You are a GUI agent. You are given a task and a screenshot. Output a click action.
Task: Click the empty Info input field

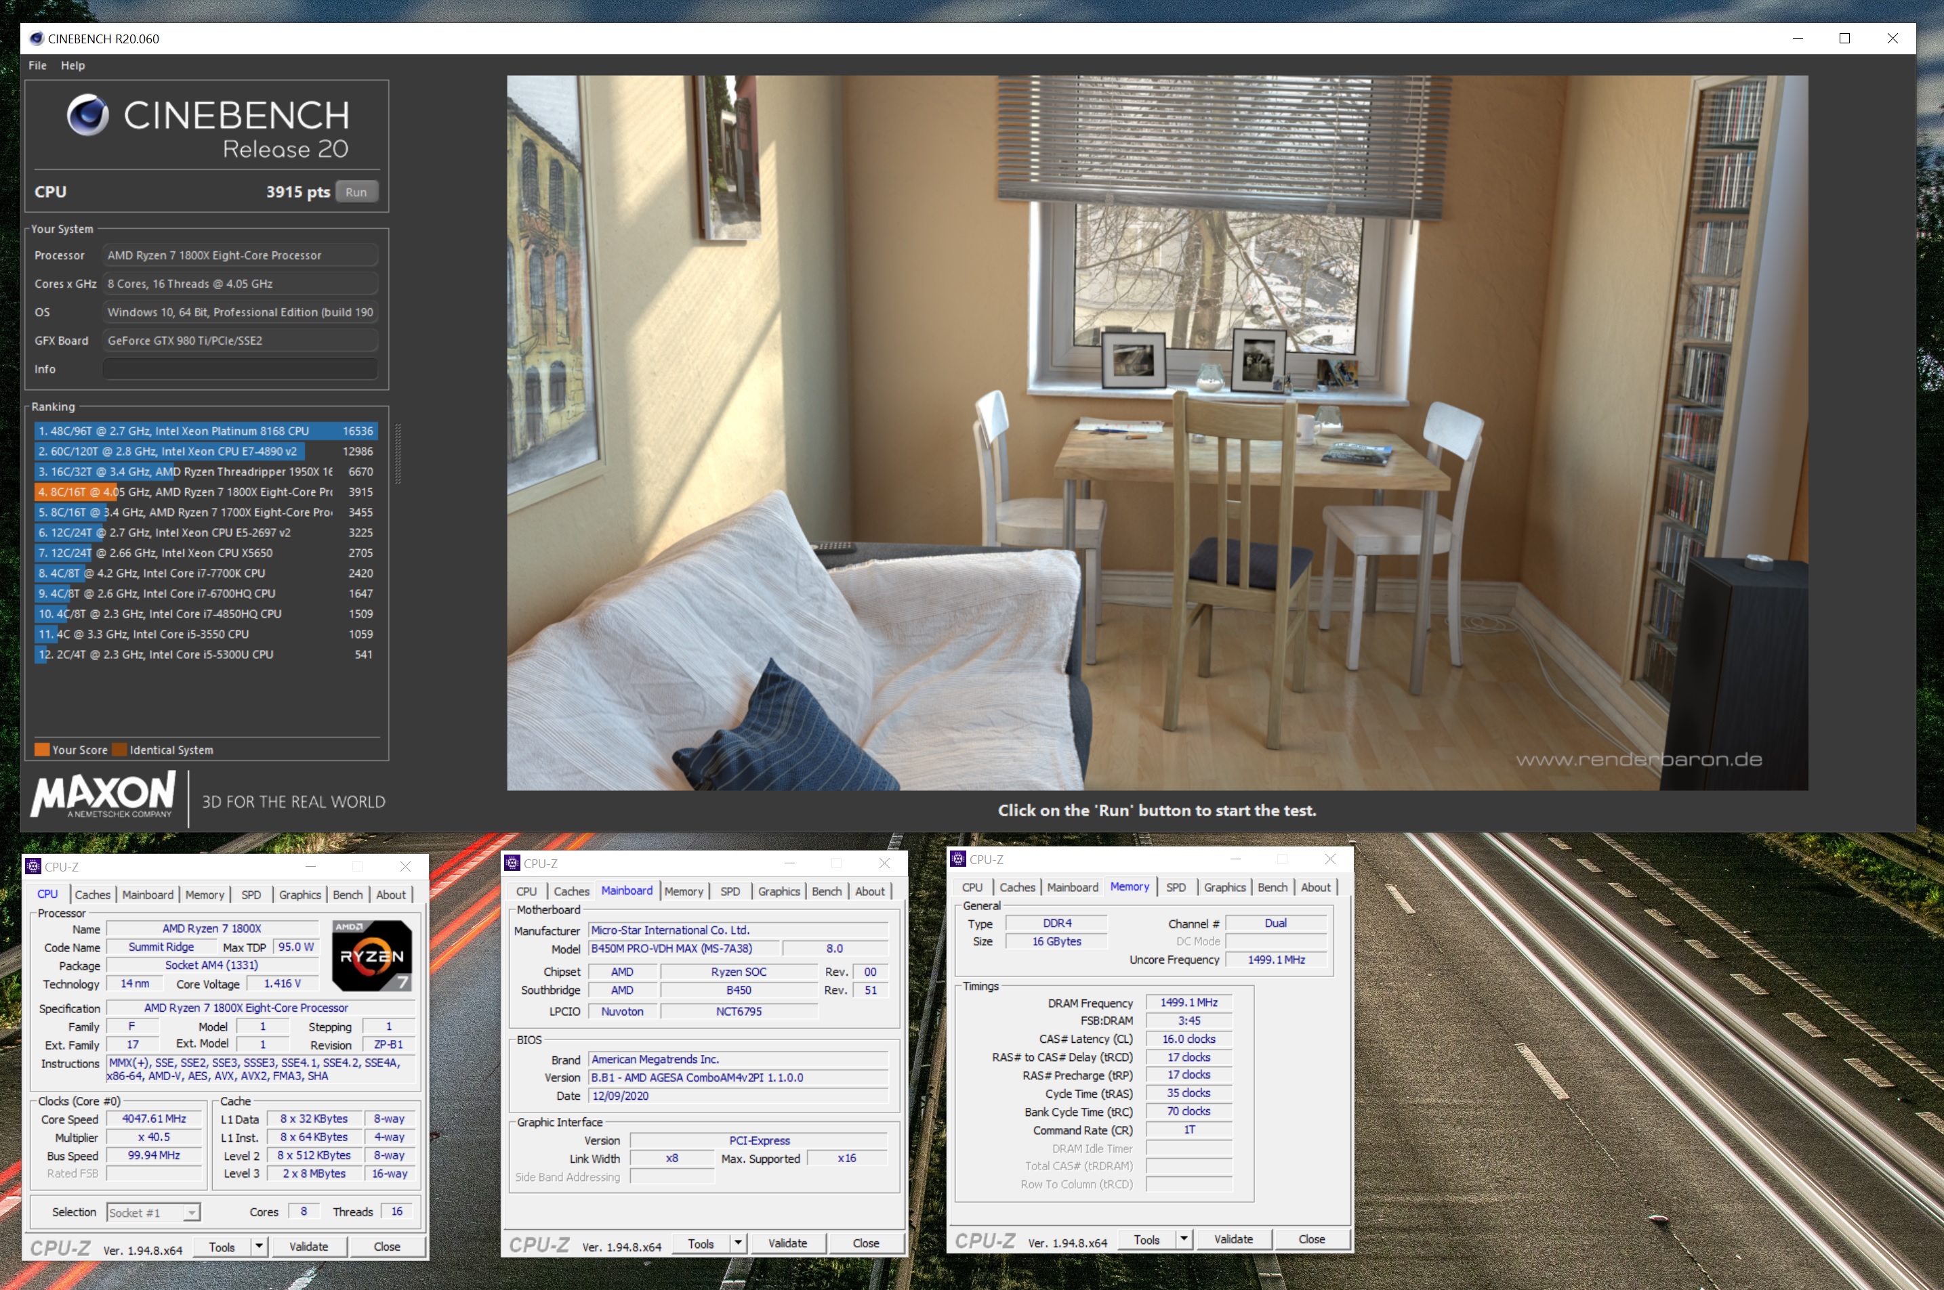point(241,370)
